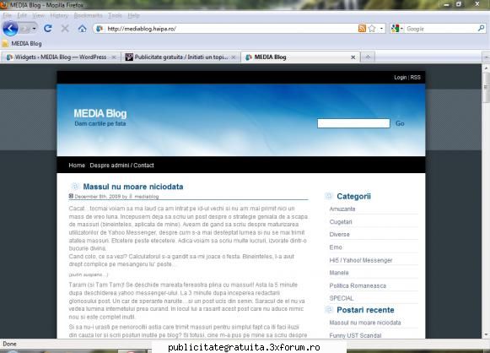Open the Politica Romaneasca category
This screenshot has height=353, width=490.
tap(358, 285)
